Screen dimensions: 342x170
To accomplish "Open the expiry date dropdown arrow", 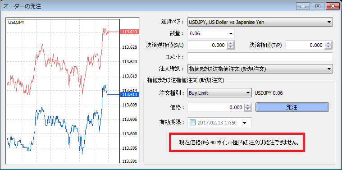I will (x=245, y=123).
